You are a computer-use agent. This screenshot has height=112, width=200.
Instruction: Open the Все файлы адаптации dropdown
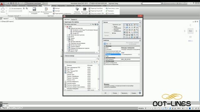78,24
